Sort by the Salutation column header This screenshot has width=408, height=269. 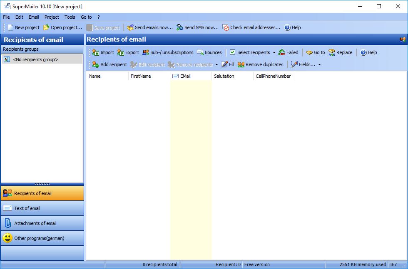[x=232, y=76]
